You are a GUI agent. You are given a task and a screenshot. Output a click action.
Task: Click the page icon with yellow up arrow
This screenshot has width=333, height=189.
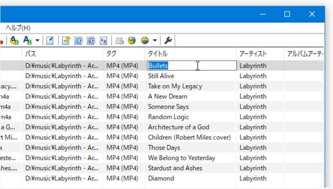(x=66, y=40)
